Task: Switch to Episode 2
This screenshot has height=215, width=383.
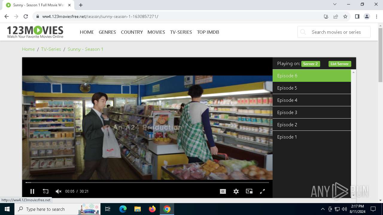Action: (x=311, y=125)
